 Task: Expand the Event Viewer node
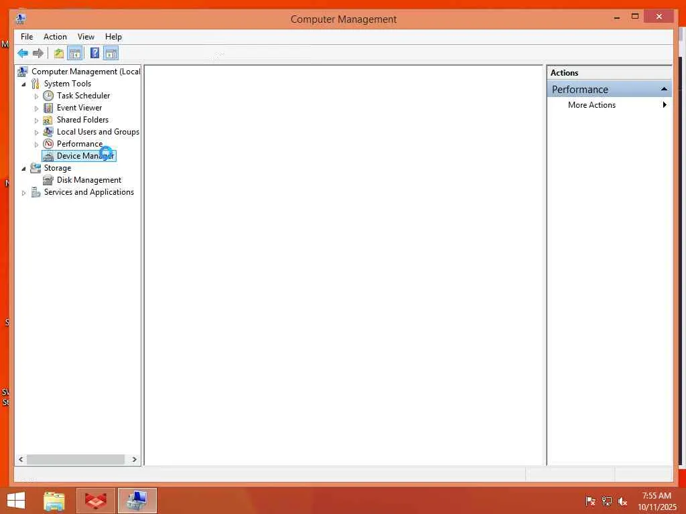pos(36,108)
